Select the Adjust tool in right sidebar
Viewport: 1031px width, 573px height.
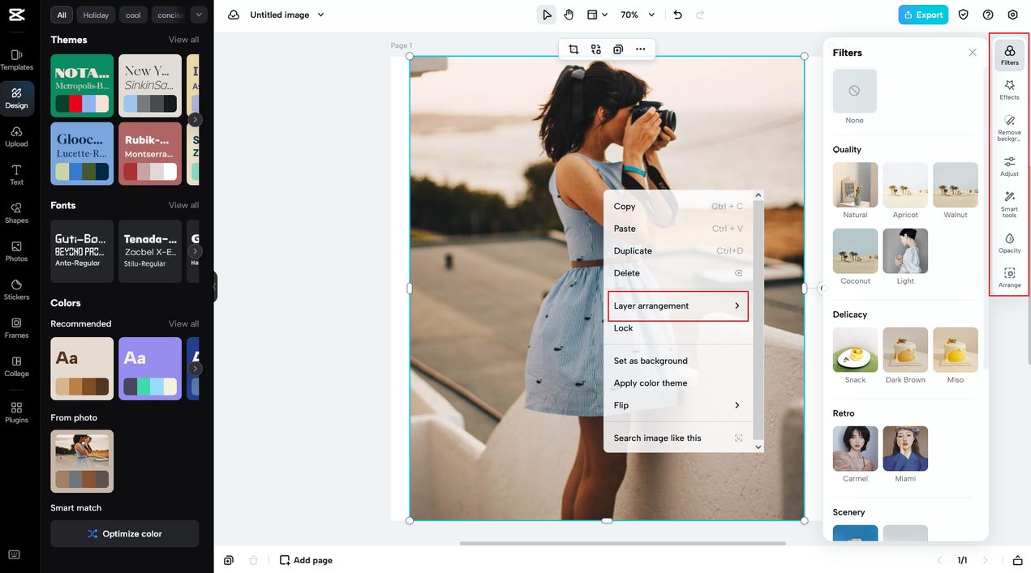[x=1009, y=166]
